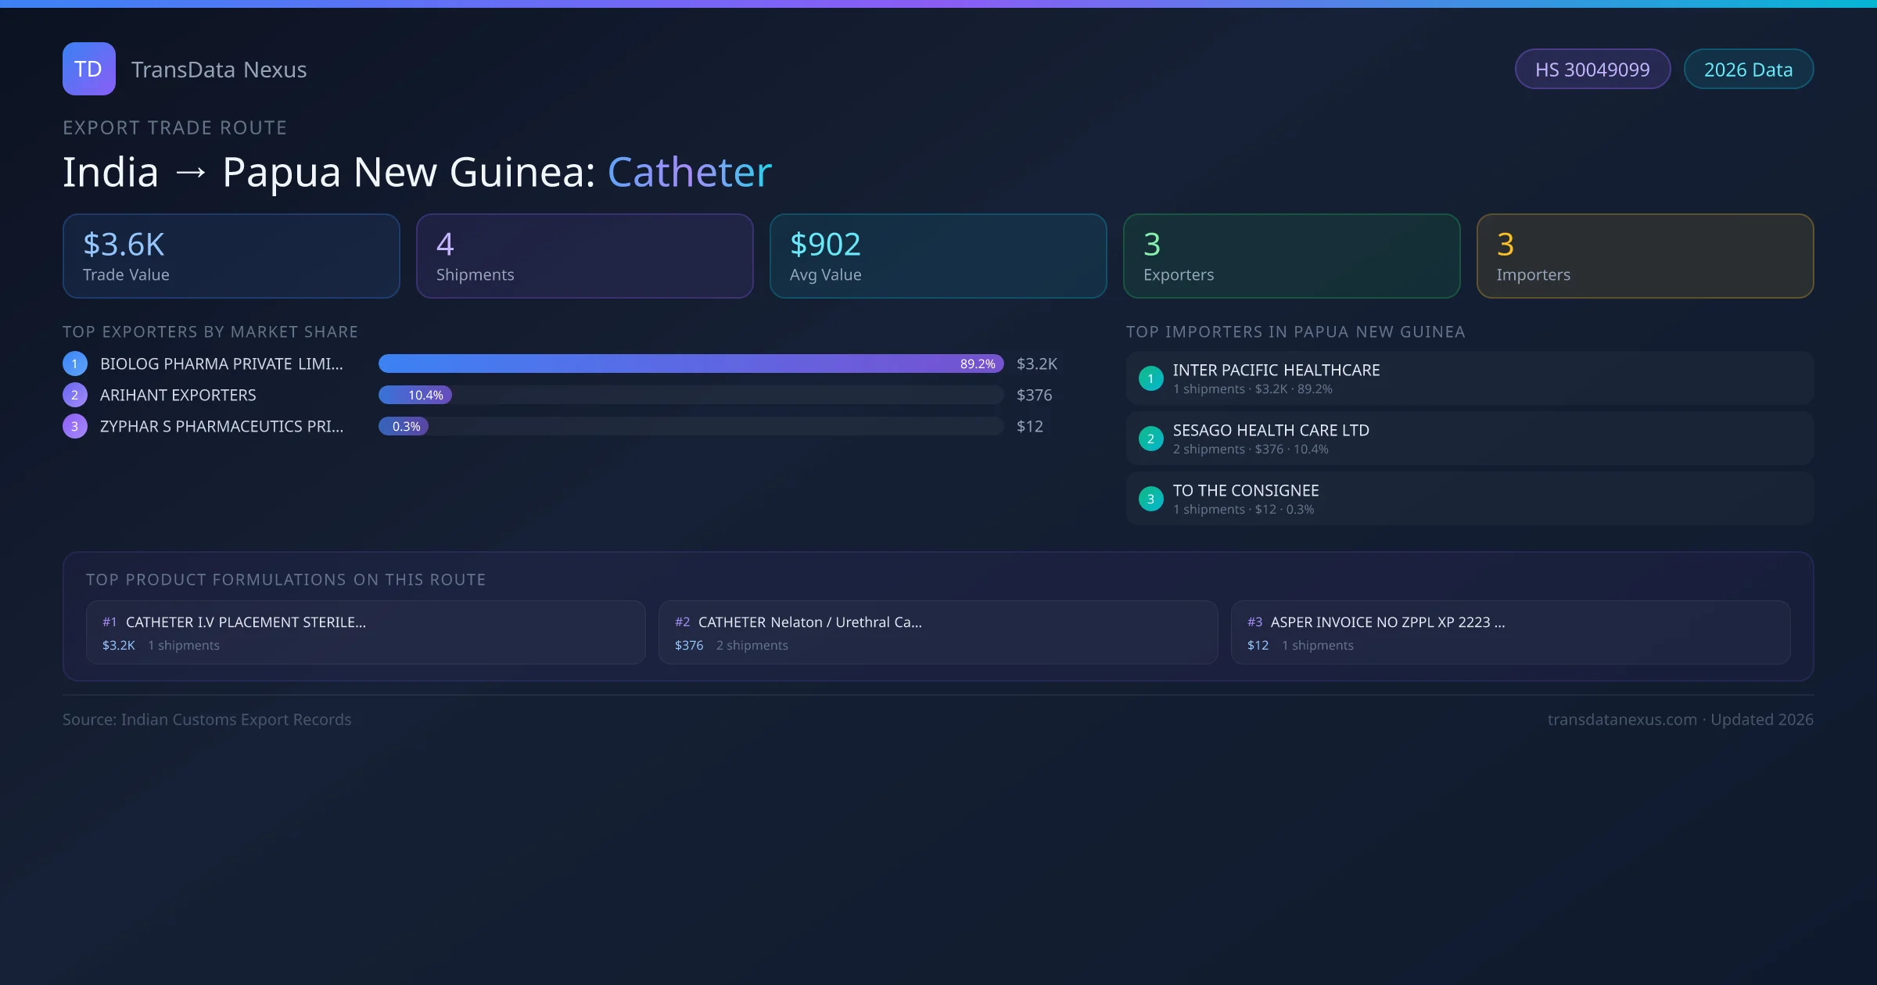Click the HS 30049099 pill badge
The image size is (1877, 985).
pyautogui.click(x=1592, y=70)
